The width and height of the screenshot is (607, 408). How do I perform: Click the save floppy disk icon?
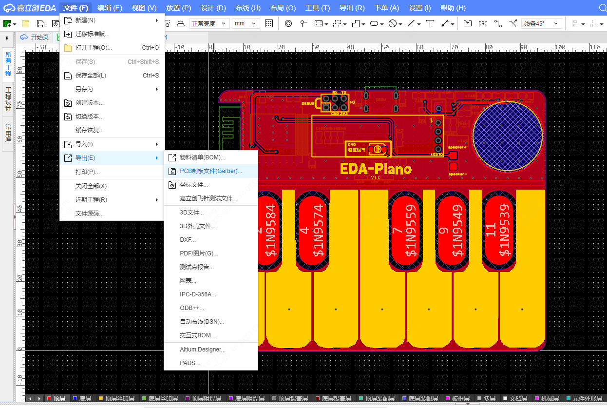pos(41,23)
